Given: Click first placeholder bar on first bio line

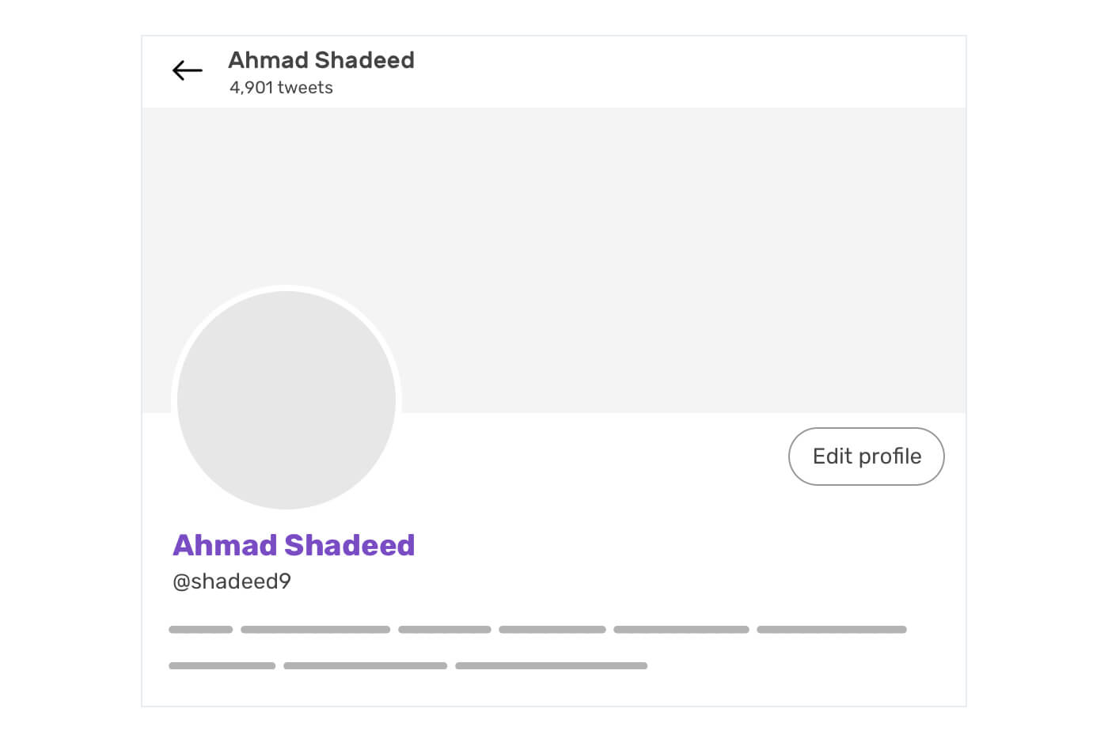Looking at the screenshot, I should tap(201, 630).
